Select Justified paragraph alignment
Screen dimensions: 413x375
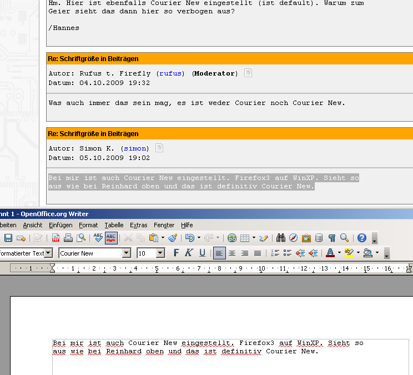click(x=258, y=253)
